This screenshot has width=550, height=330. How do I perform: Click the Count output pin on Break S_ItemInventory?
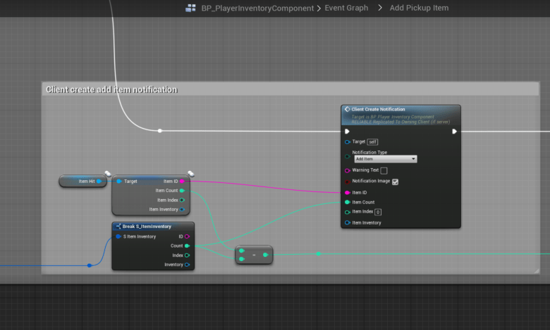[187, 246]
